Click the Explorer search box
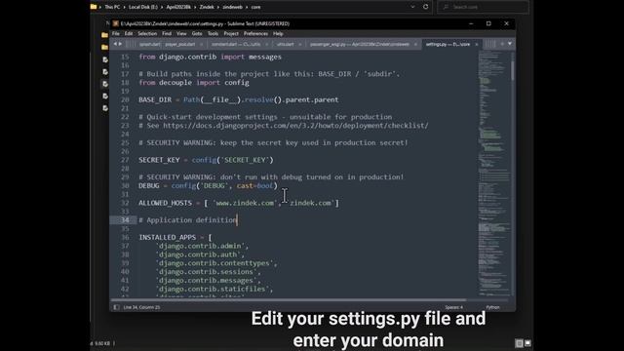The image size is (624, 351). [484, 7]
